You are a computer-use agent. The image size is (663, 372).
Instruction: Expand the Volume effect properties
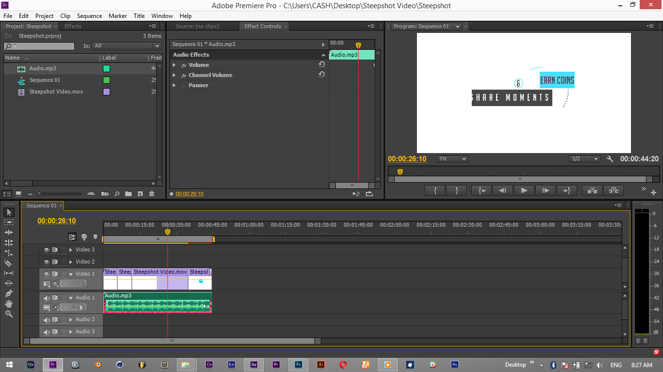click(x=174, y=65)
